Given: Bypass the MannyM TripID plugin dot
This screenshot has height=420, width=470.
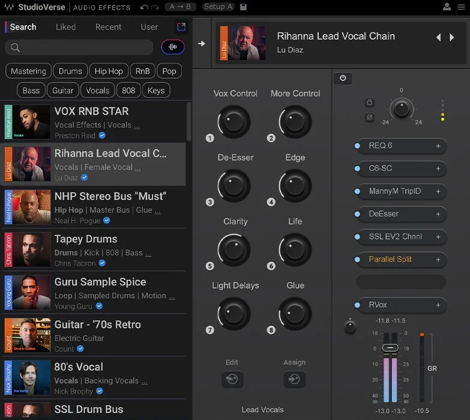Looking at the screenshot, I should (x=357, y=191).
